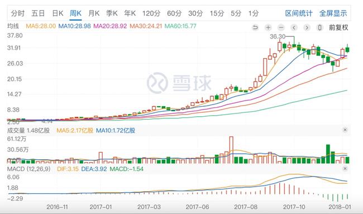Click the undo/reset chart icon

(255, 27)
